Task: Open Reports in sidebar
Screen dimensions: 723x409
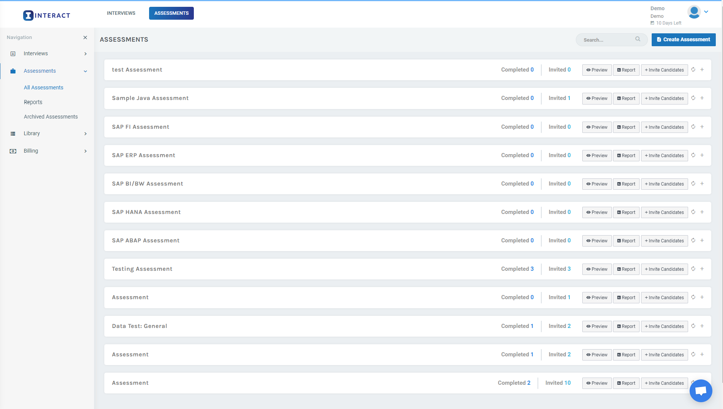Action: coord(33,102)
